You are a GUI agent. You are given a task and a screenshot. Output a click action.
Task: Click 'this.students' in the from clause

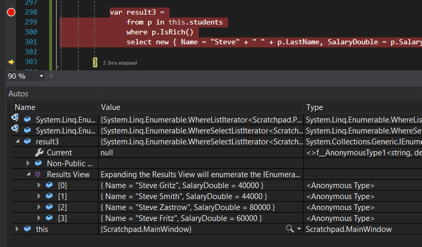click(x=196, y=22)
